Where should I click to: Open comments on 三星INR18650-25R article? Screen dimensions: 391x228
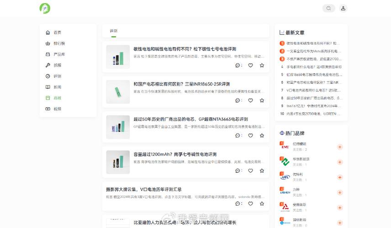(238, 100)
